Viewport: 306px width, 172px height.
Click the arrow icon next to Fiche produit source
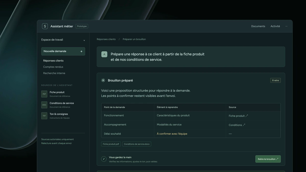coord(247,116)
